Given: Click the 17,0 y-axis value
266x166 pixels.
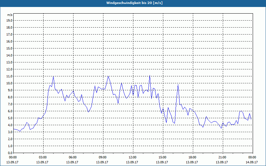Looking at the screenshot, I should (x=9, y=35).
